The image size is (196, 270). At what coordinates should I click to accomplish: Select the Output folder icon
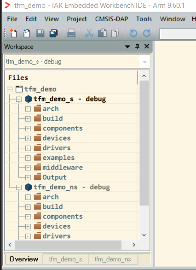click(37, 177)
